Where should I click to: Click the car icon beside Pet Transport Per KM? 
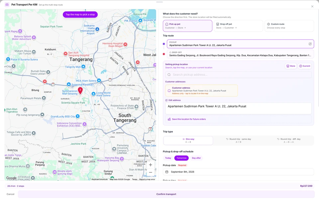pos(7,4)
